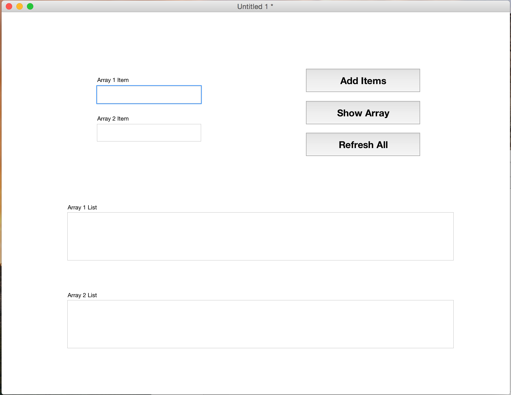Select the Array 1 List box

coord(260,236)
